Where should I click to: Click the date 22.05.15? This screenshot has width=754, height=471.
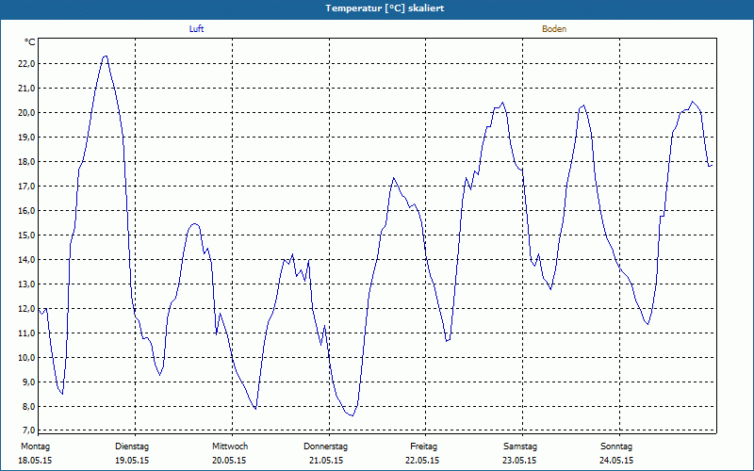click(x=422, y=461)
